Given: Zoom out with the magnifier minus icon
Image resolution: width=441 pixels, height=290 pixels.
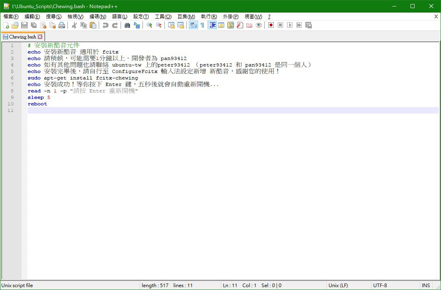Looking at the screenshot, I should [159, 25].
